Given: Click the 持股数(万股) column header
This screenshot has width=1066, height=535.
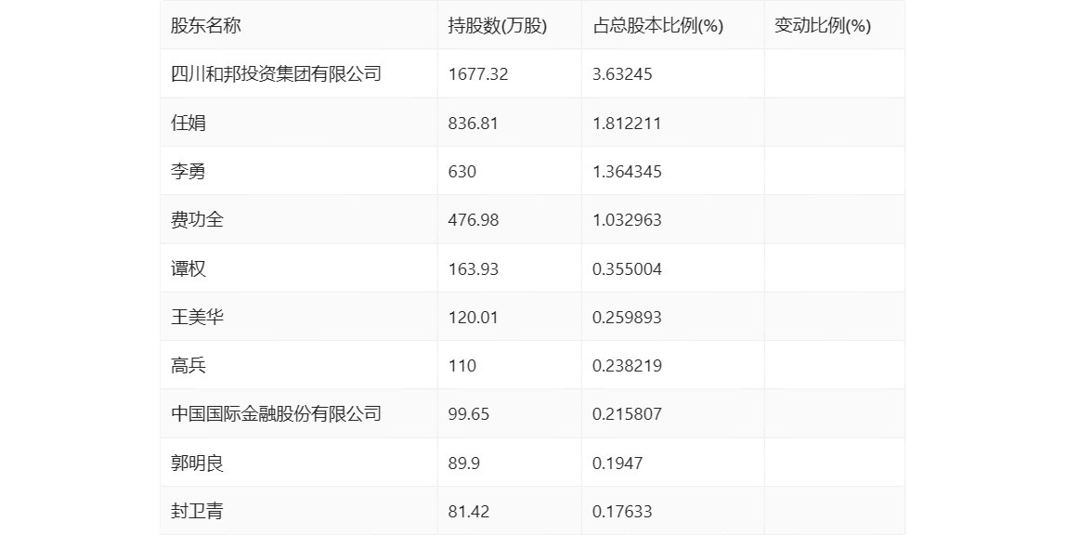Looking at the screenshot, I should coord(498,26).
